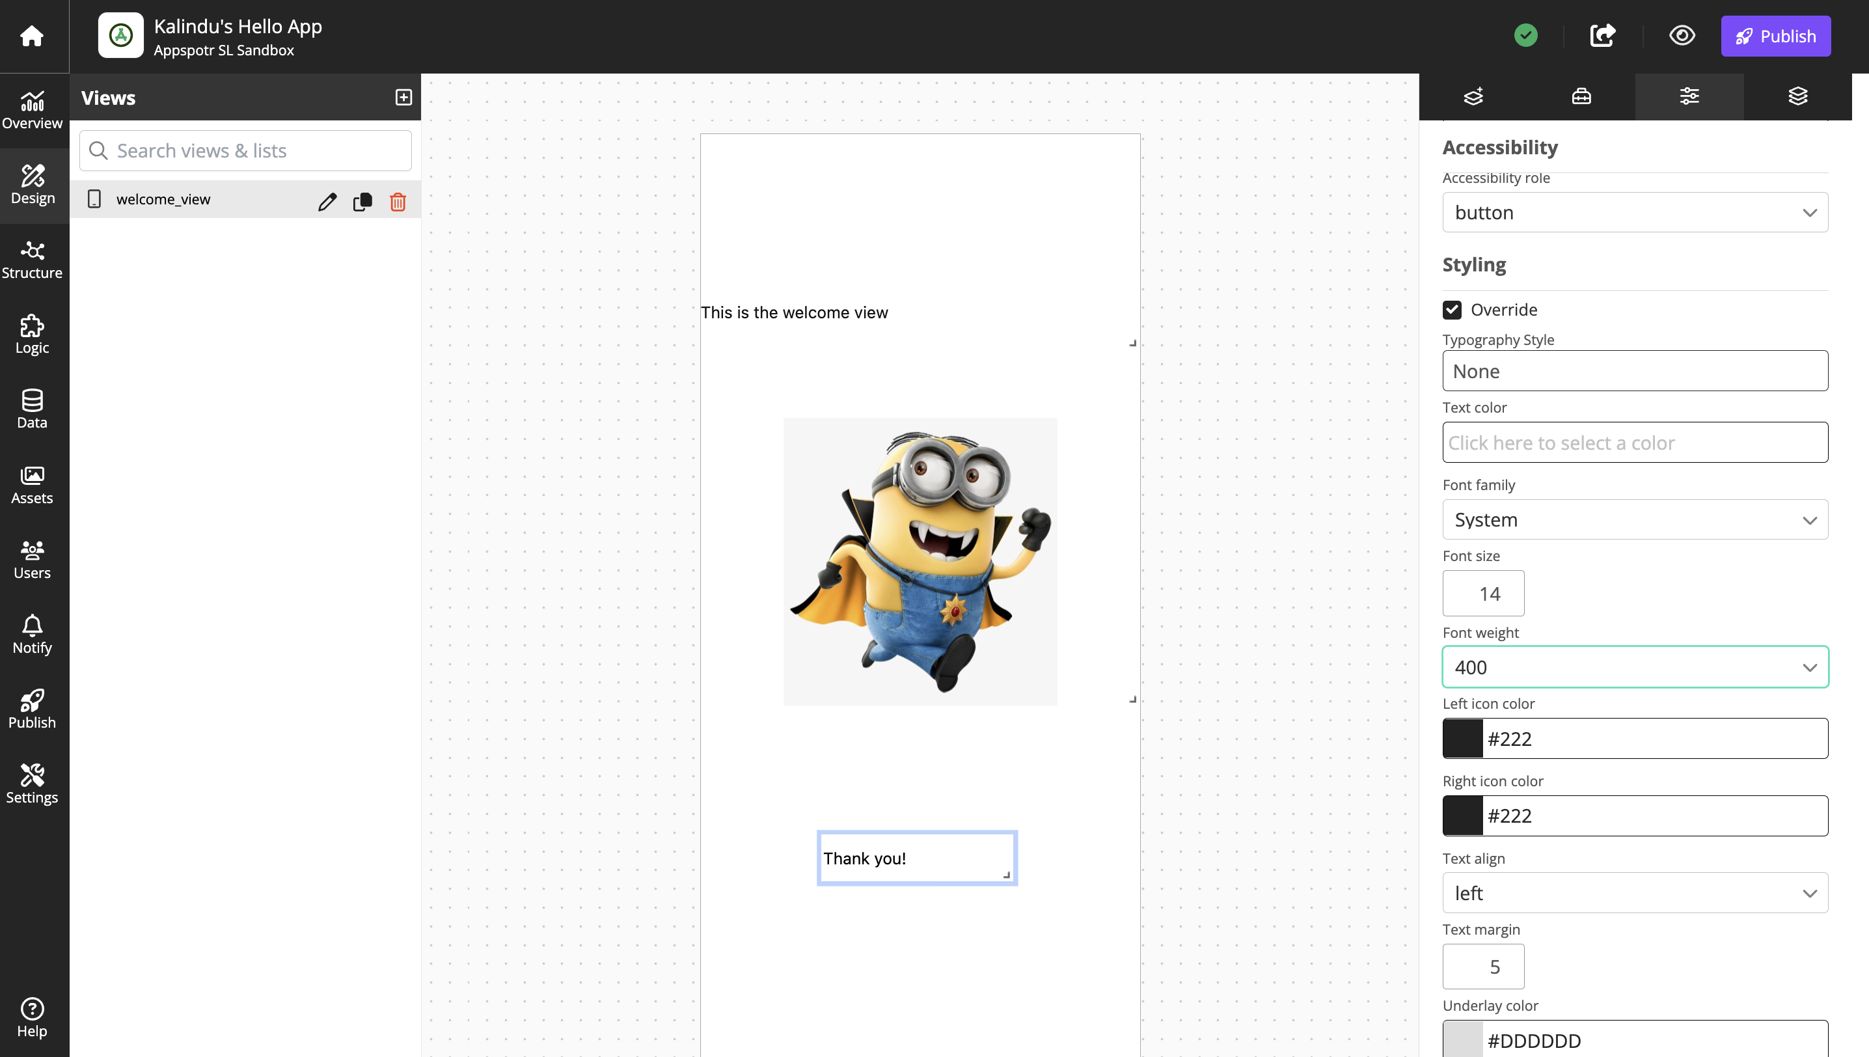Open the Assets section
Viewport: 1869px width, 1057px height.
tap(32, 485)
